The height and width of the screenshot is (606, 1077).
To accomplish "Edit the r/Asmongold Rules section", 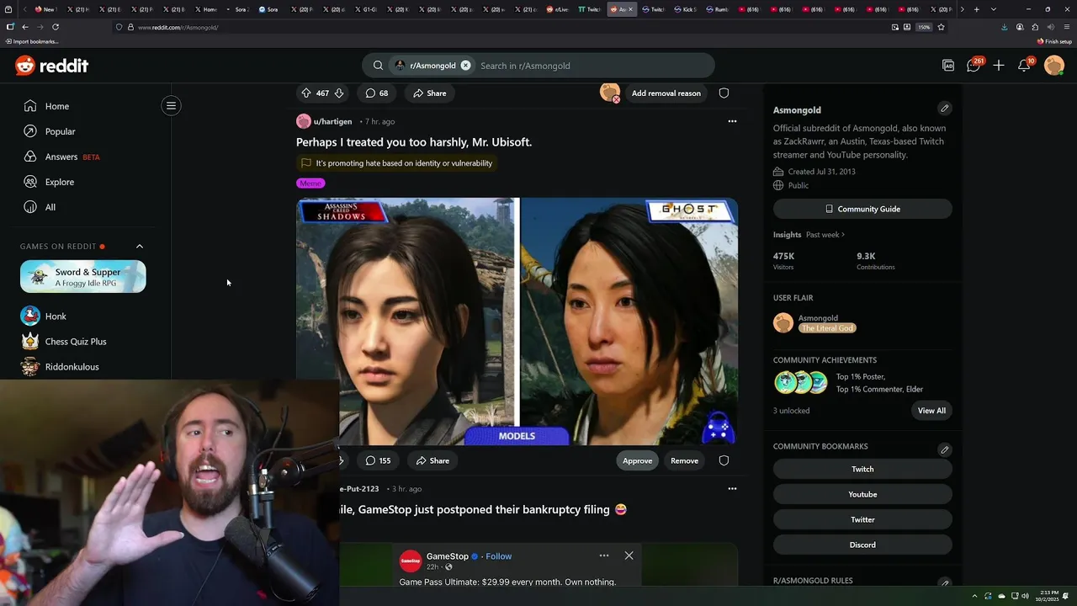I will (x=944, y=582).
